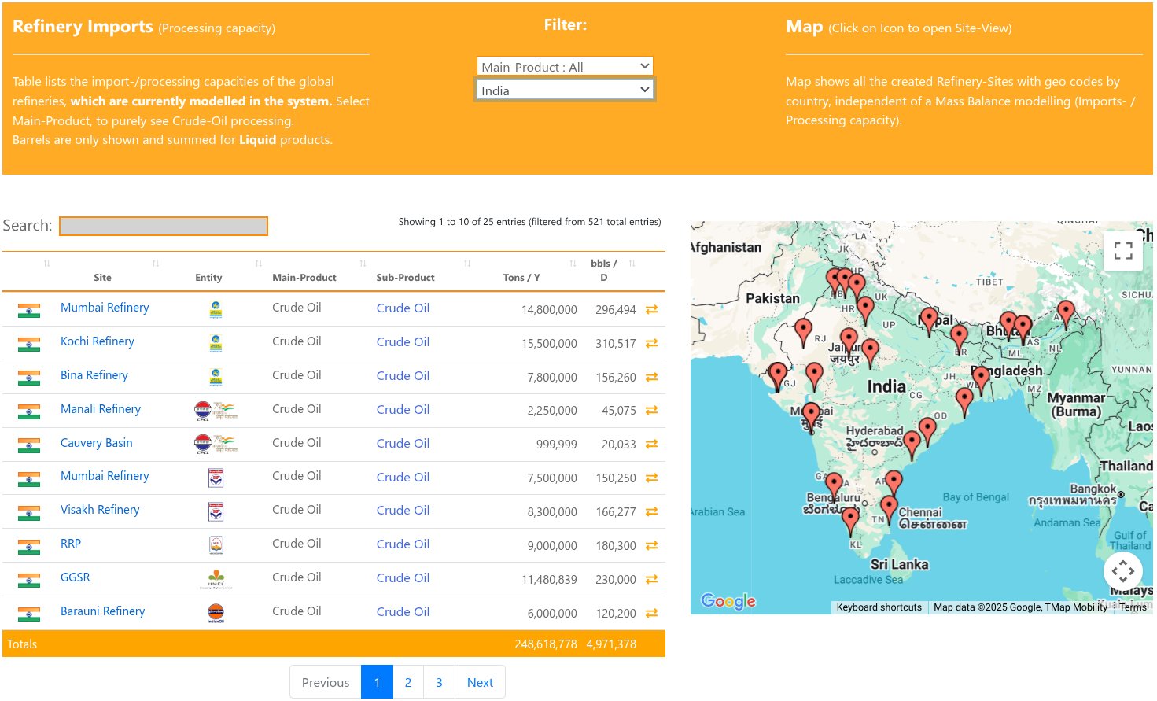Viewport: 1157px width, 701px height.
Task: Click the swap arrows icon in GGSR row
Action: click(651, 580)
